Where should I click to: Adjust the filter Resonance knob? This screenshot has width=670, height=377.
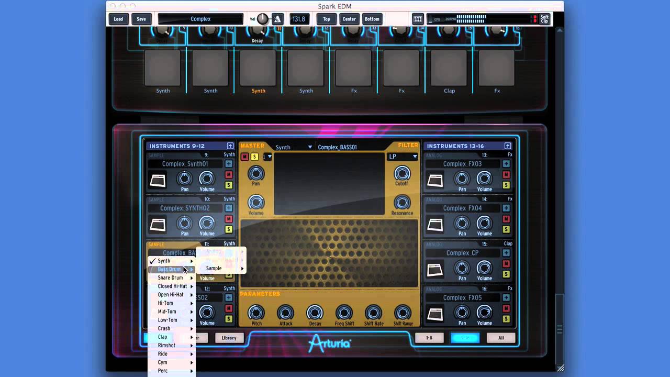click(x=402, y=202)
